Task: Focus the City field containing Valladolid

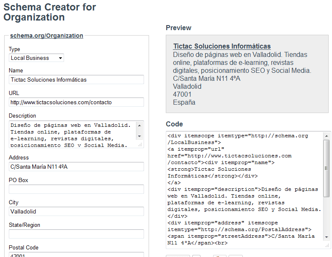Action: click(76, 211)
